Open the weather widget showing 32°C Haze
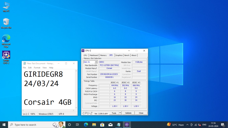The height and width of the screenshot is (128, 228). click(175, 125)
